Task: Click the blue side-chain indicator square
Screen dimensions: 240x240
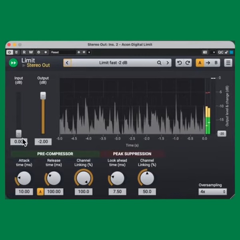Action: tap(232, 52)
